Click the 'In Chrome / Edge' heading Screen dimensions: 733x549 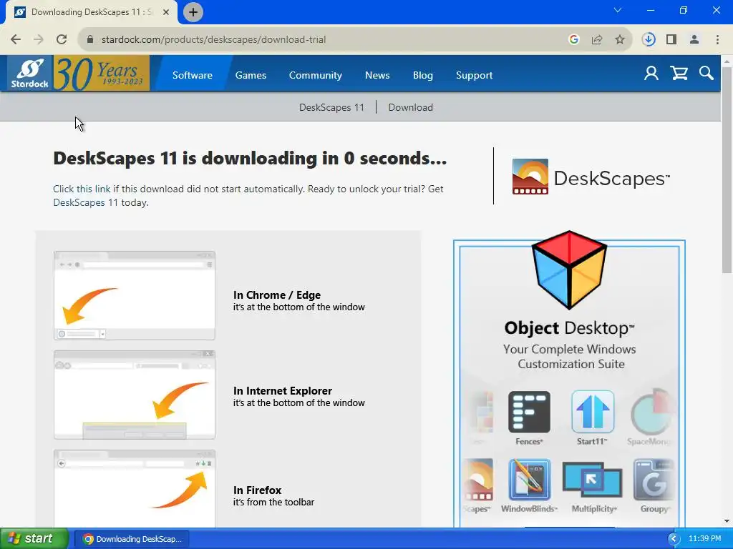tap(277, 295)
